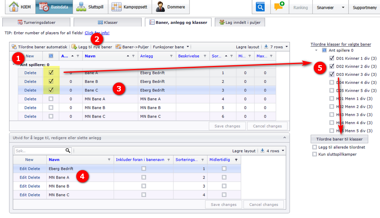Click the Turneringsdatoer tab calendar icon
380x218 pixels.
[20, 22]
